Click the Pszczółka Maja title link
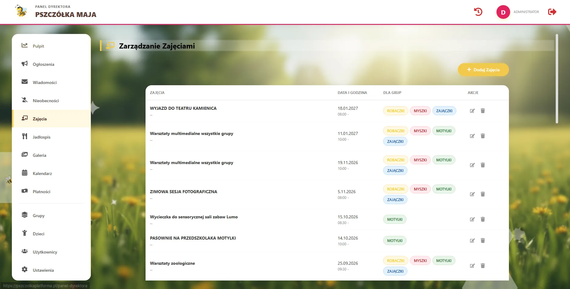The image size is (570, 289). click(x=66, y=15)
